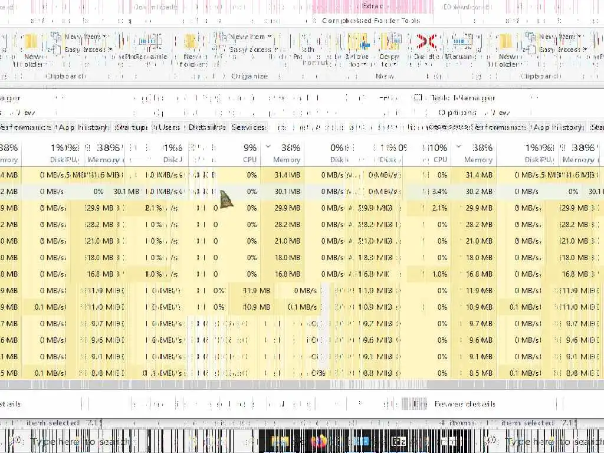The image size is (604, 453).
Task: Switch to the Details tab
Action: point(206,127)
